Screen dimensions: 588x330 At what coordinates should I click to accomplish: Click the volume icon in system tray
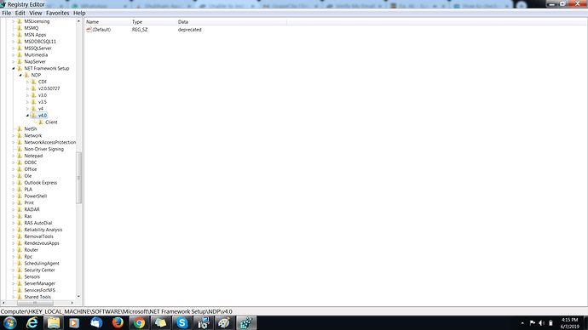click(541, 323)
